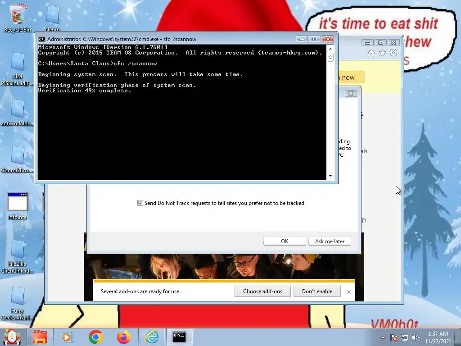Image resolution: width=461 pixels, height=346 pixels.
Task: Select the antiwork.lnk desktop icon
Action: [x=18, y=113]
